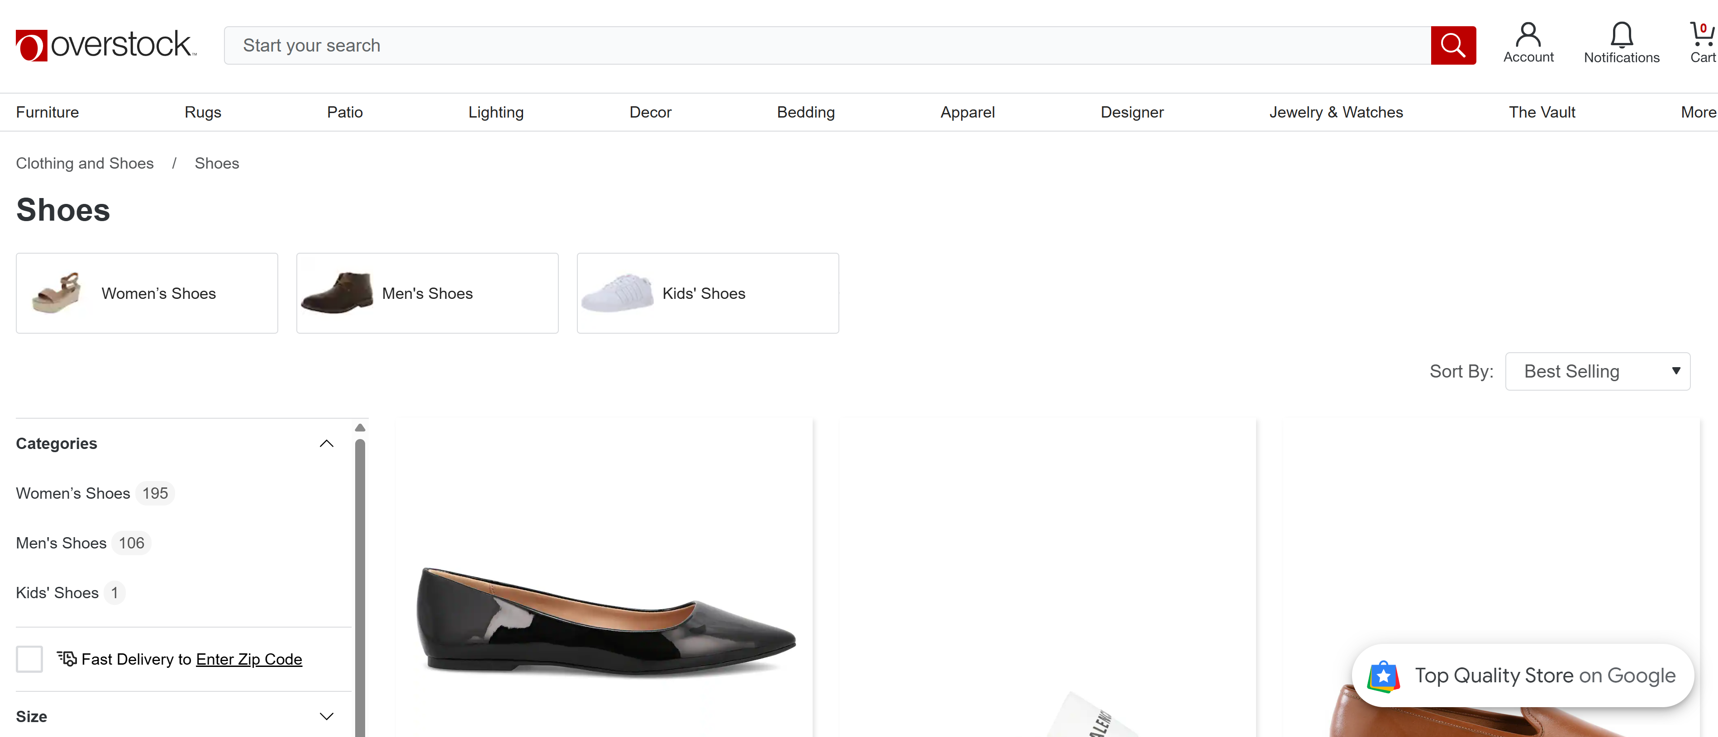Go back to Clothing and Shoes breadcrumb
Screen dimensions: 1718x737
click(x=85, y=163)
